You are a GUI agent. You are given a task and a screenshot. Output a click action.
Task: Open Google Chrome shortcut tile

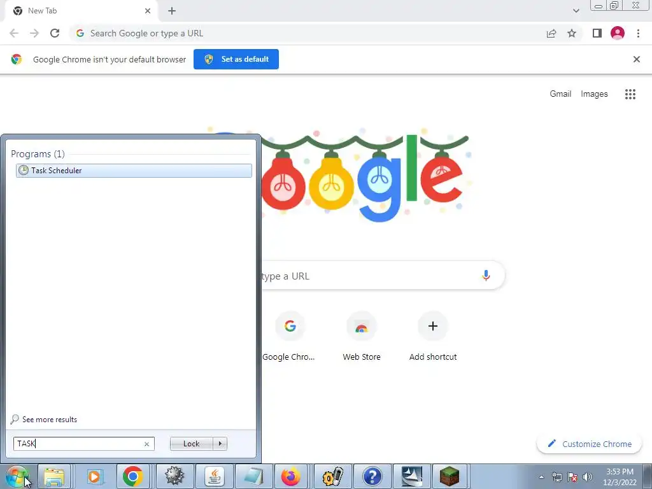coord(290,337)
